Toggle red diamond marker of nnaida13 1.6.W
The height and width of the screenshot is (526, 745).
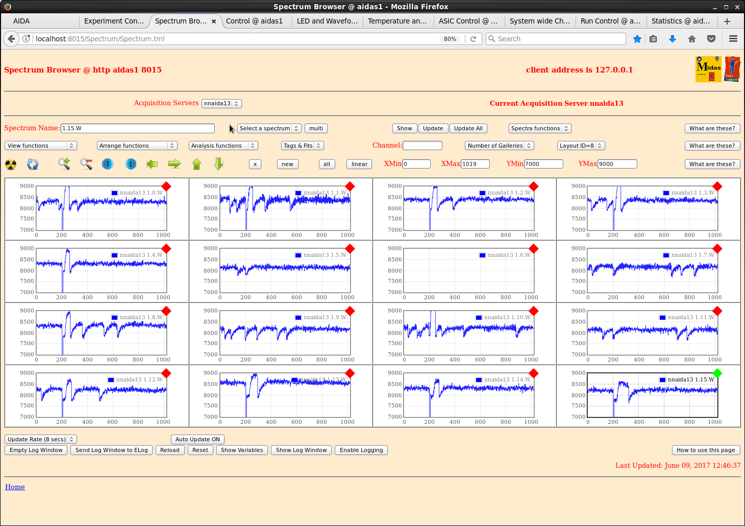[534, 249]
